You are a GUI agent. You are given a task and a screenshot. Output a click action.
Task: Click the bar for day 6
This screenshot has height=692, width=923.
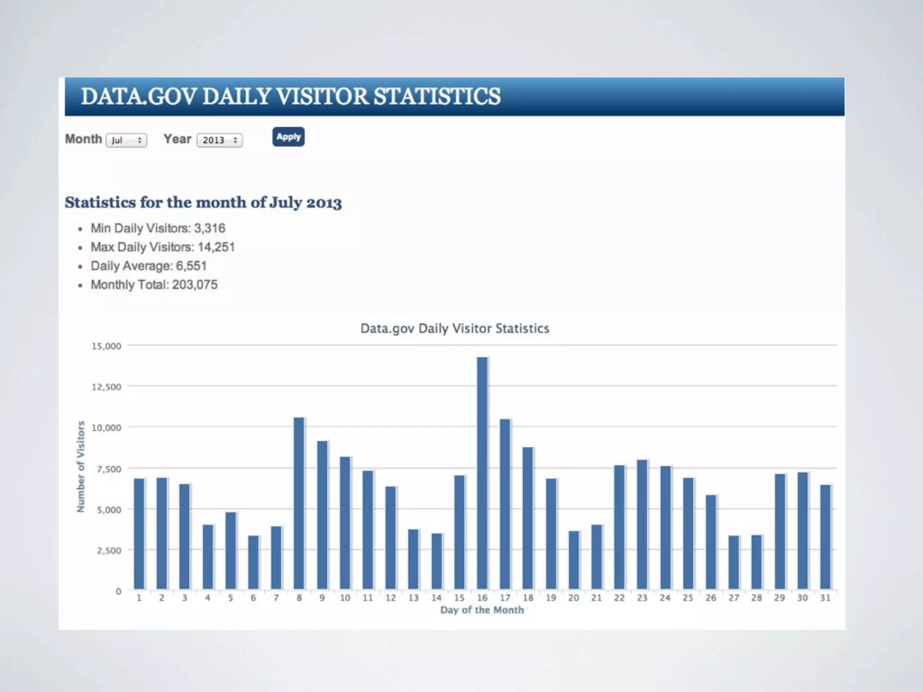(x=253, y=562)
